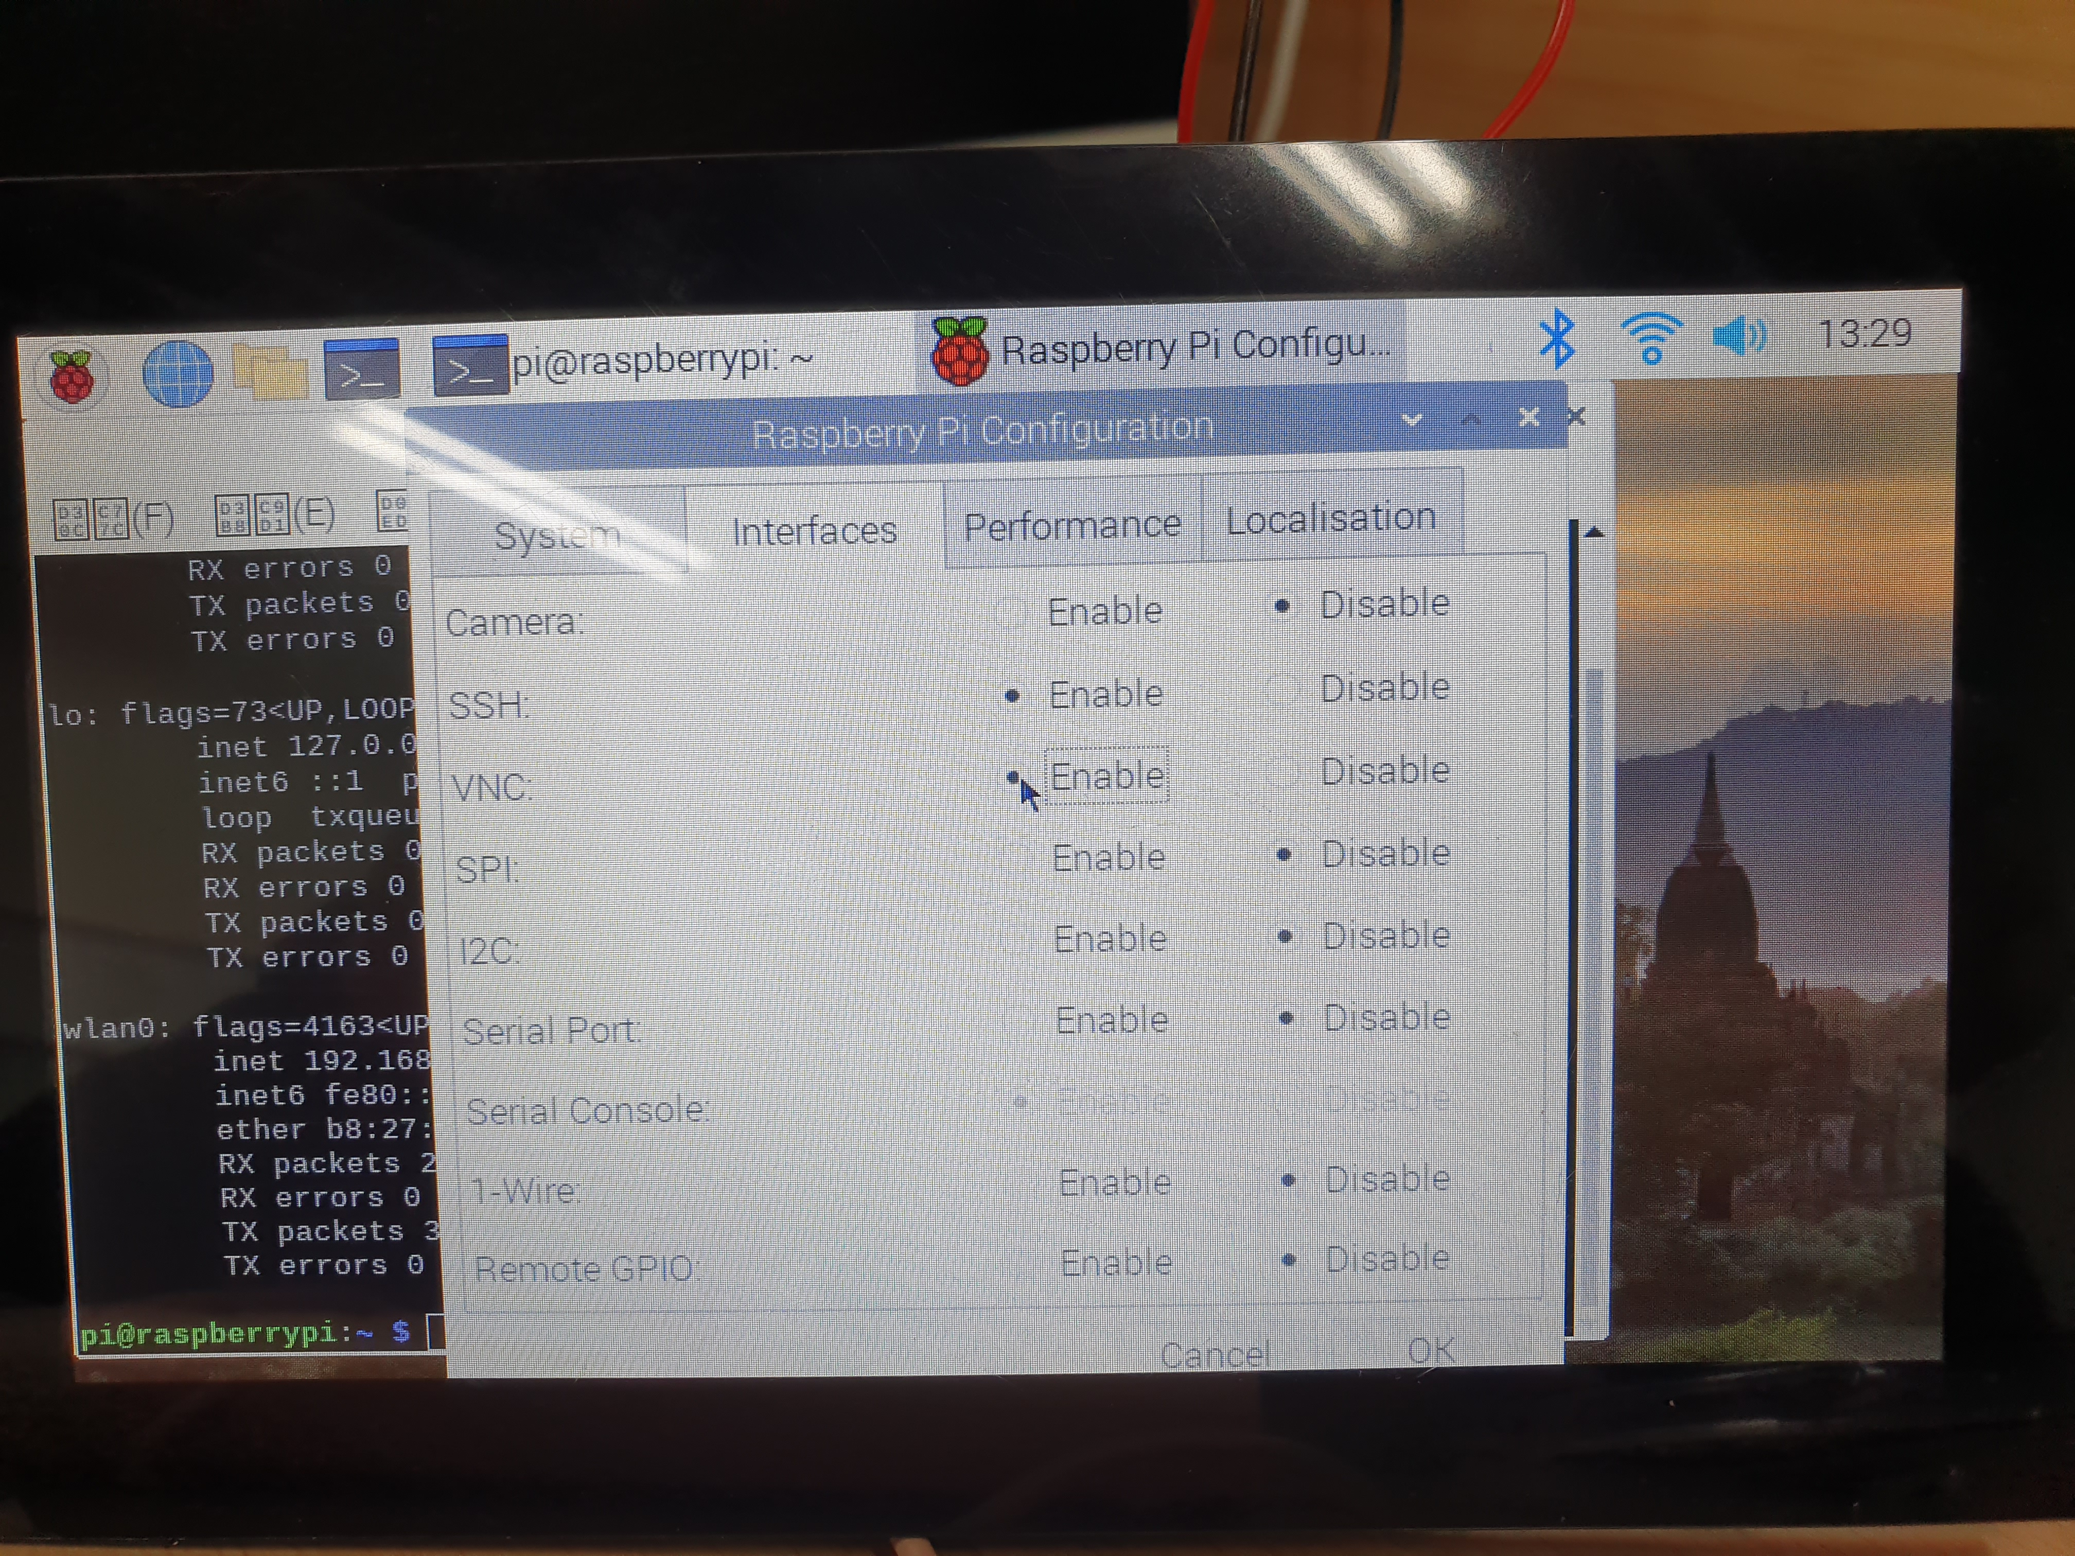Switch to the Interfaces tab
2075x1556 pixels.
tap(814, 531)
